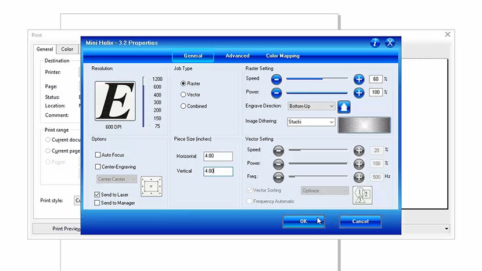Click the engrave direction up-arrow icon
Screen dimensions: 482x271
click(x=344, y=107)
